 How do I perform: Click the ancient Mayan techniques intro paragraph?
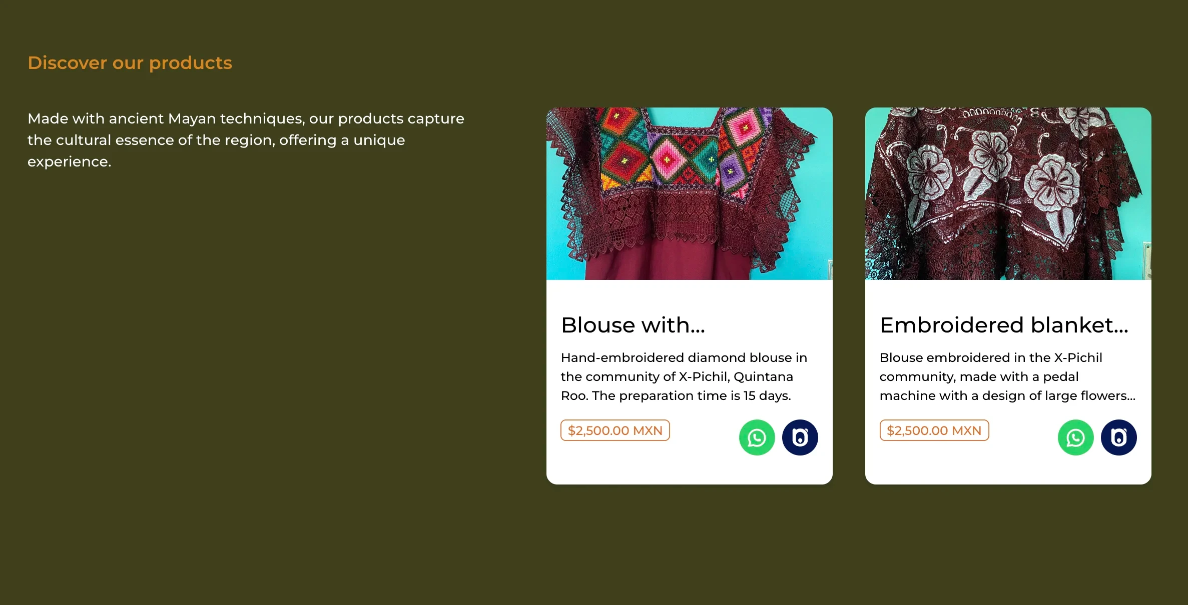[x=246, y=140]
